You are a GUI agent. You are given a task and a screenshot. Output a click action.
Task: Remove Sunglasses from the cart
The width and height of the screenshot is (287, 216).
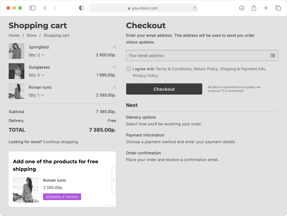[x=114, y=67]
